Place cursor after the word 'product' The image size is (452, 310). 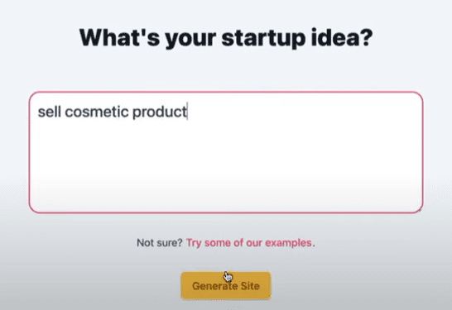[187, 112]
